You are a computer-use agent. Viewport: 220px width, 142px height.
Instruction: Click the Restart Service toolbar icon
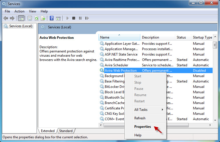pyautogui.click(x=87, y=18)
